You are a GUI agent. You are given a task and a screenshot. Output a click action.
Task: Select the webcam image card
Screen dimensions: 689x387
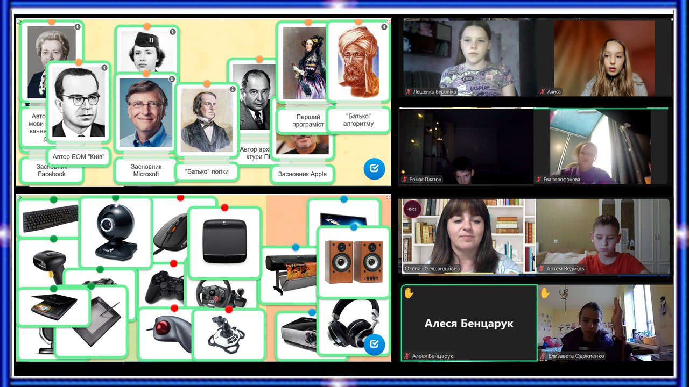115,232
